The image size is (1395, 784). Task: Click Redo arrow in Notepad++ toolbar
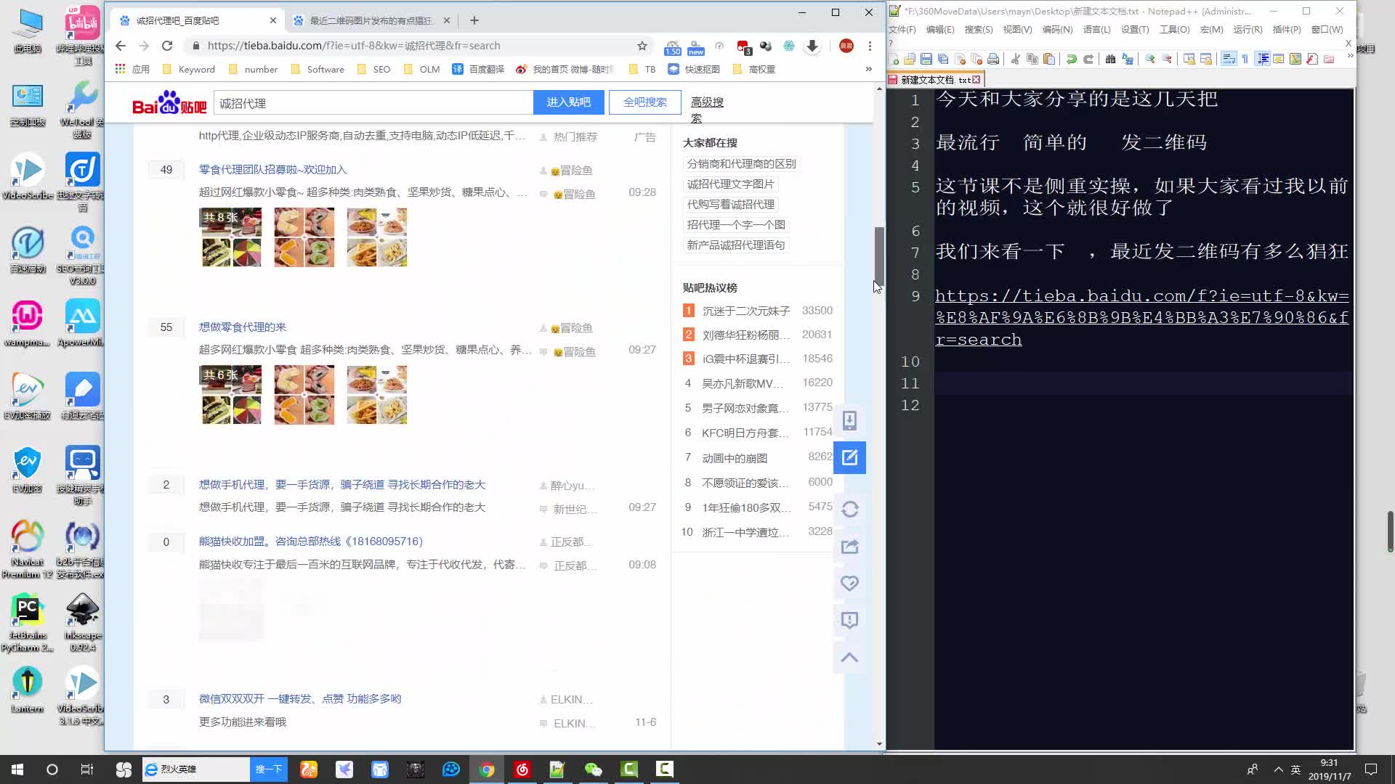1088,59
